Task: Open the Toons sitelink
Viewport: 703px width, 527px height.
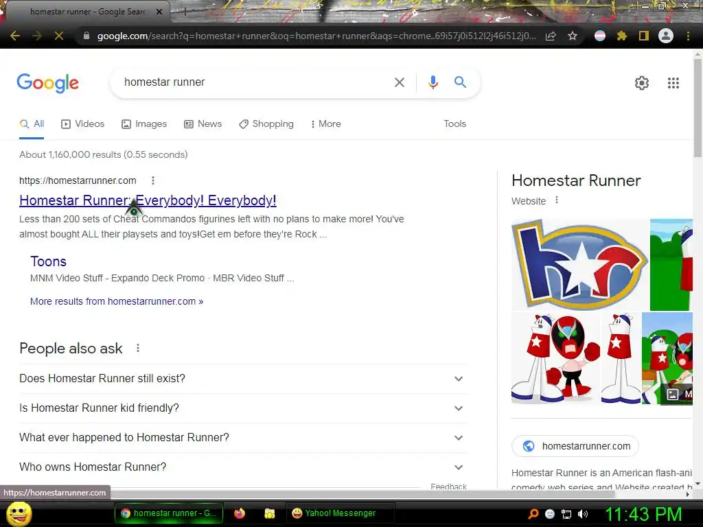Action: 49,261
